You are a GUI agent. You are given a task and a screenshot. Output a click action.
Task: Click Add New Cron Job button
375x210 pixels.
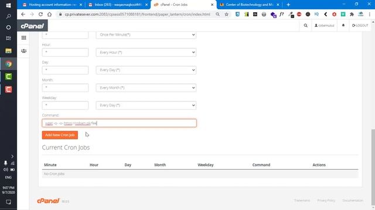click(60, 135)
